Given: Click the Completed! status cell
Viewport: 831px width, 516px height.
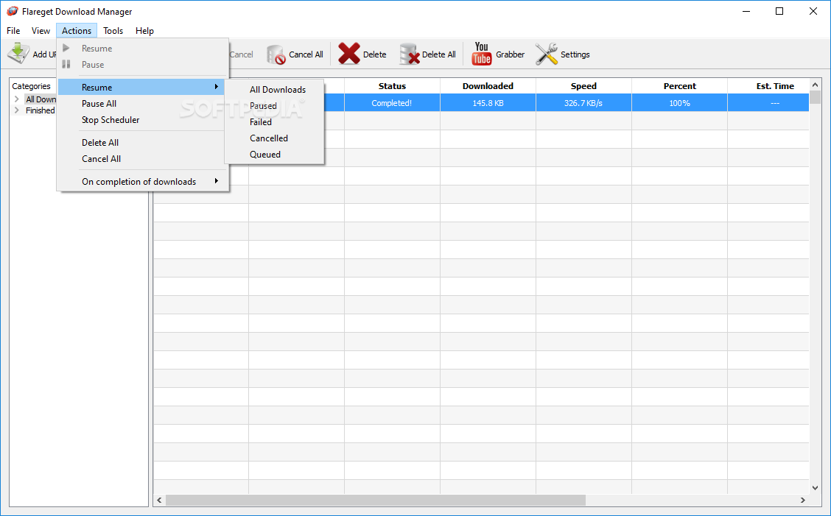Looking at the screenshot, I should point(392,103).
